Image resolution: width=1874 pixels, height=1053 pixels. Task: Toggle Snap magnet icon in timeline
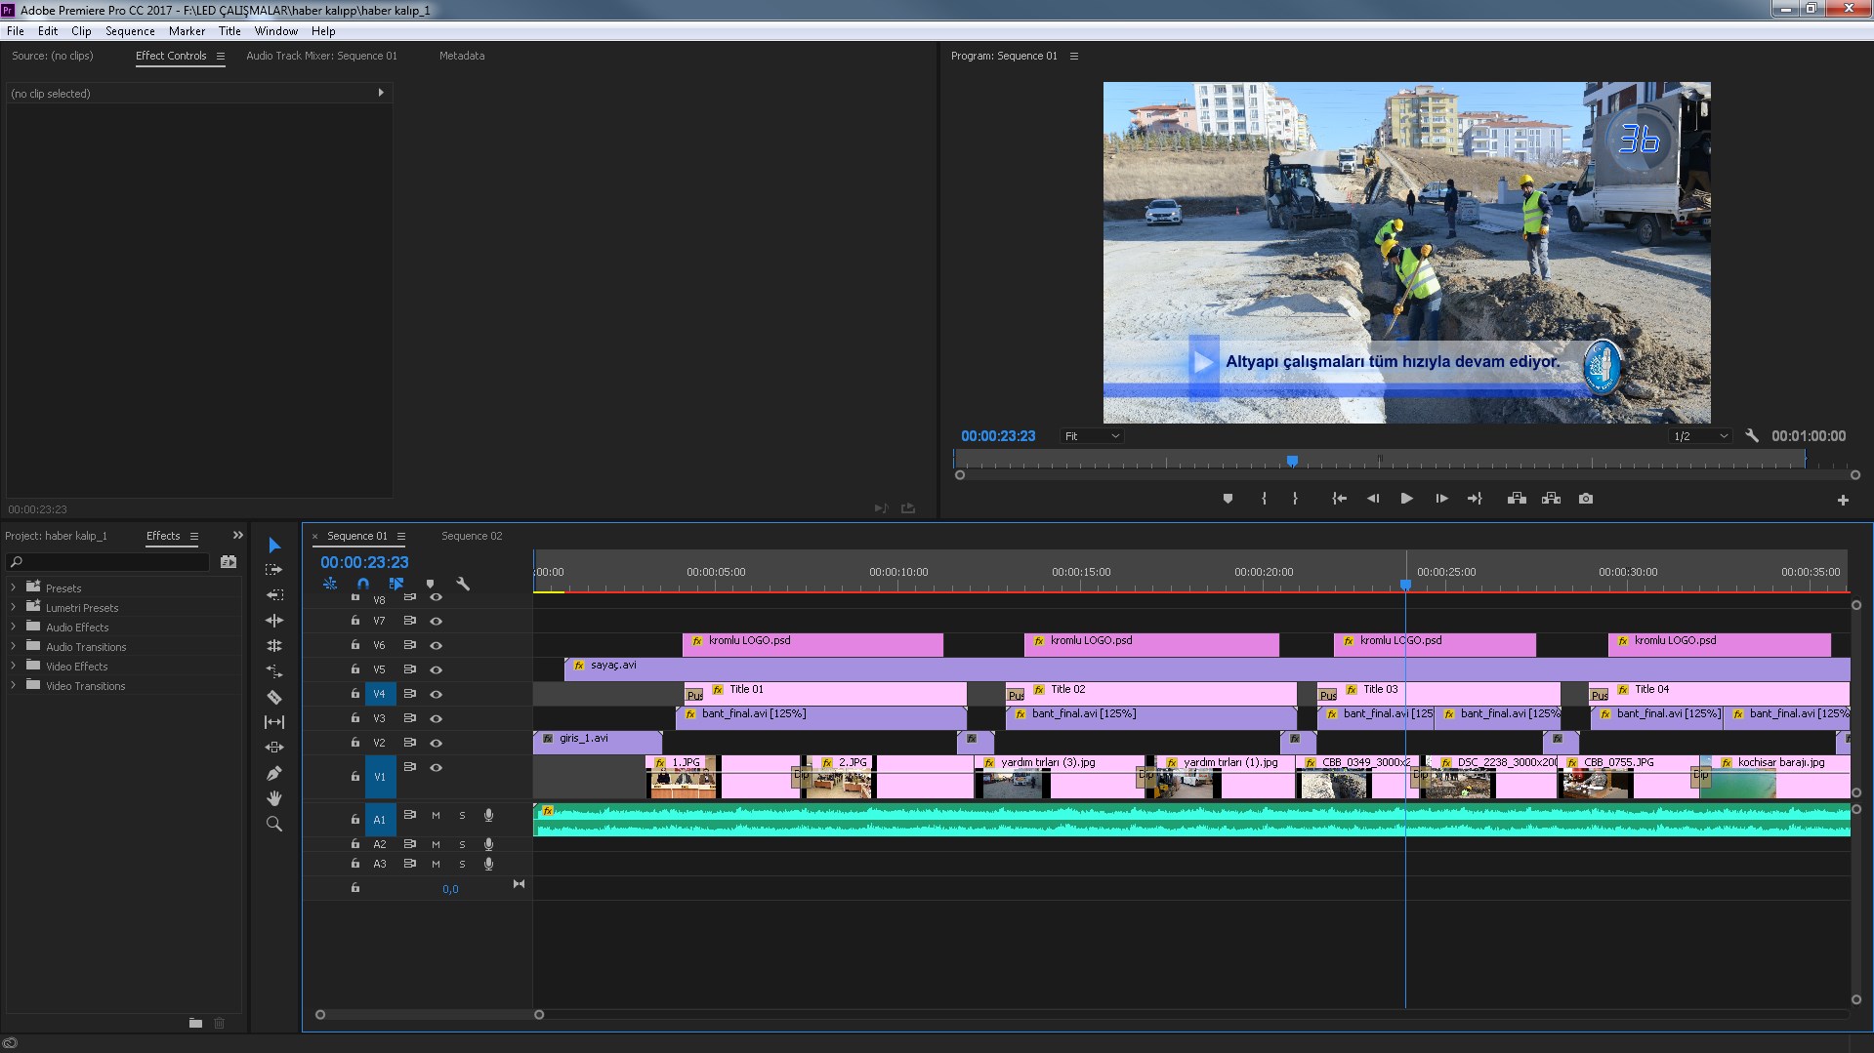pos(363,584)
